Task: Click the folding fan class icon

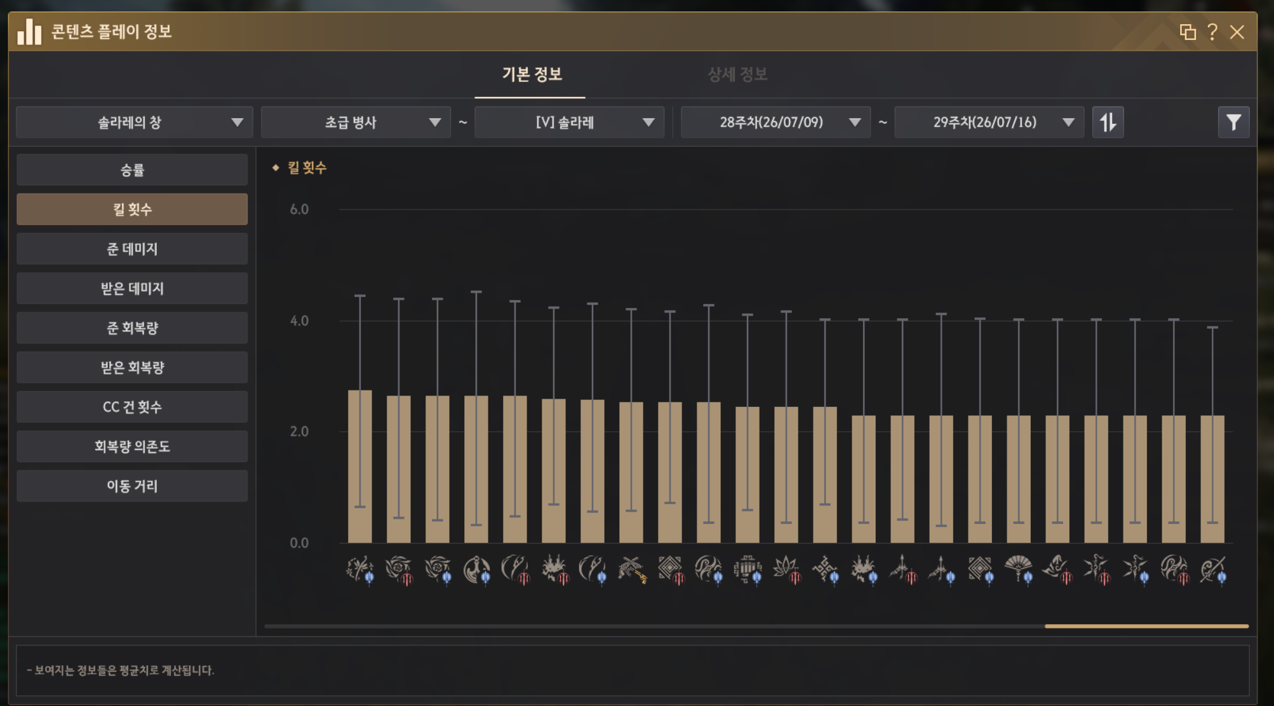Action: (x=1019, y=569)
